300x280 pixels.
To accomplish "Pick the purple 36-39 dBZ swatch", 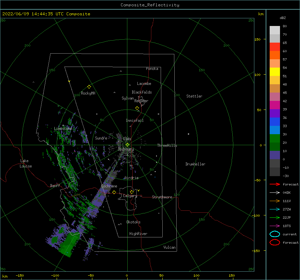I will pyautogui.click(x=275, y=114).
